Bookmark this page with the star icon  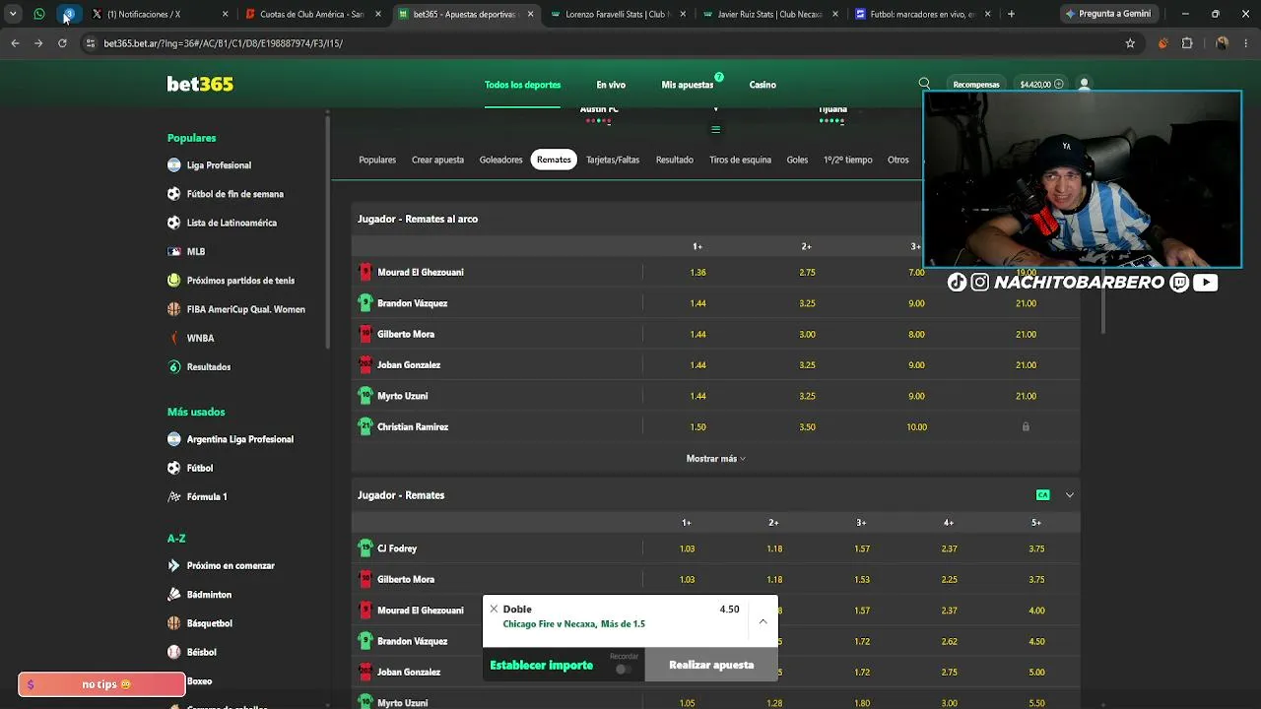(x=1130, y=43)
